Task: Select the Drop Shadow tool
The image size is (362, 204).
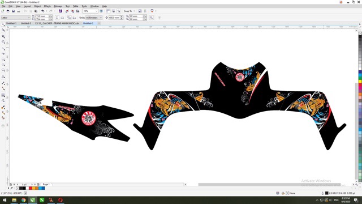Action: [x=3, y=95]
